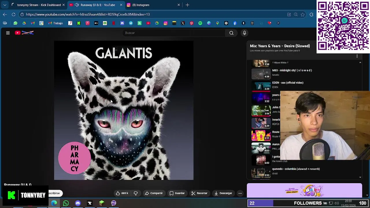Viewport: 370px width, 208px height.
Task: Open more actions ellipsis under video
Action: click(240, 193)
